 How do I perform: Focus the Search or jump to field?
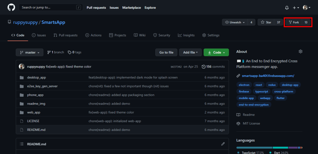coord(51,8)
